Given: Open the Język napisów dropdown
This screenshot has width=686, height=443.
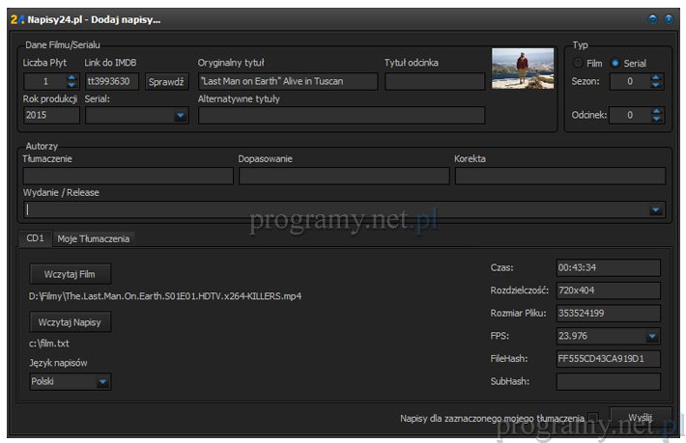Looking at the screenshot, I should (x=102, y=382).
